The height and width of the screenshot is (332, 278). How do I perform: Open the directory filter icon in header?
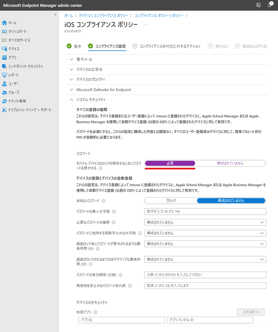[258, 5]
